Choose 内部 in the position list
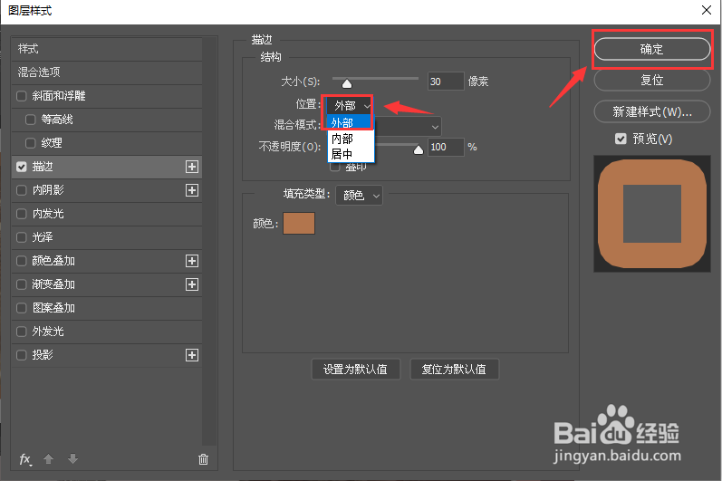Screen dimensions: 722x481 point(351,139)
